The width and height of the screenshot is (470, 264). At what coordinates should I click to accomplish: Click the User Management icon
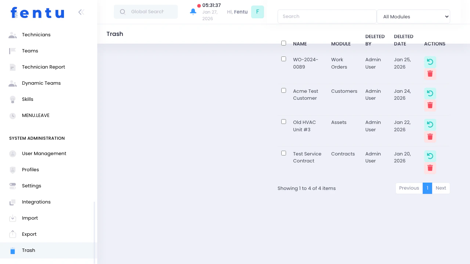pos(12,154)
